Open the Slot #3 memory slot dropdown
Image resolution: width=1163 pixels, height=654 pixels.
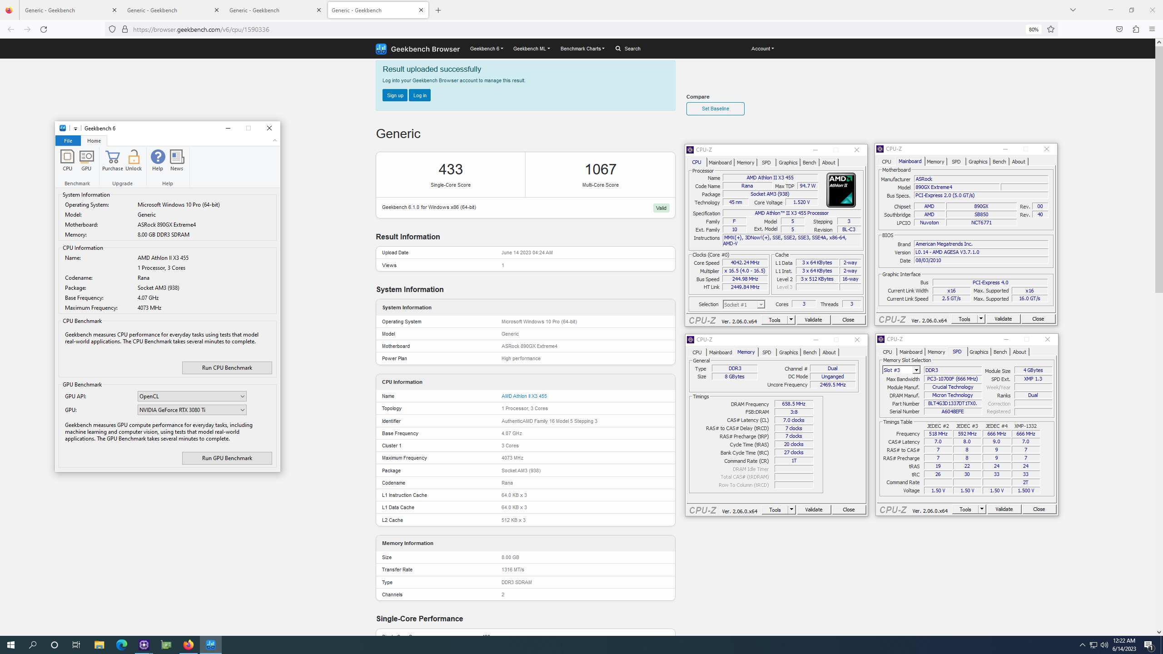(x=901, y=370)
